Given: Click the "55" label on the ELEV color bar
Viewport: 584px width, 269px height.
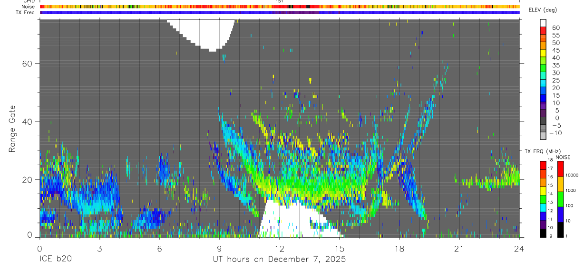Looking at the screenshot, I should [555, 36].
